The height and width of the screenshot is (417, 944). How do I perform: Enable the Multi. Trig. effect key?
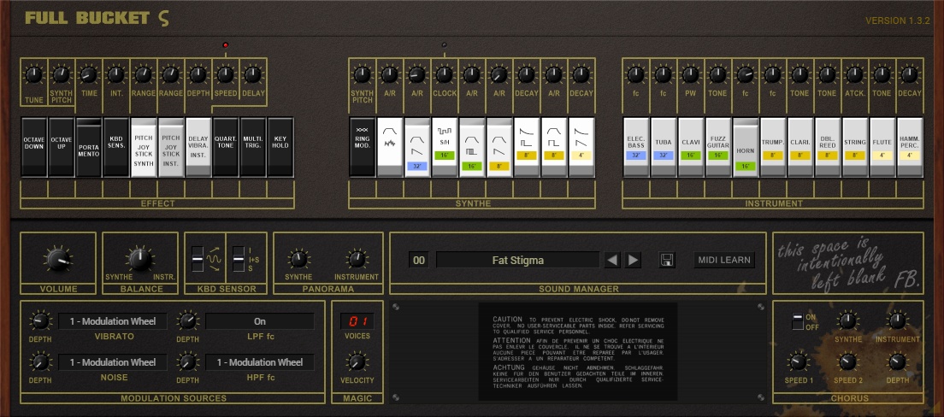click(253, 147)
